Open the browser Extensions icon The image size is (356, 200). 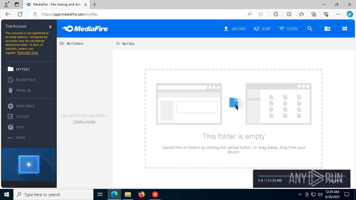point(276,14)
